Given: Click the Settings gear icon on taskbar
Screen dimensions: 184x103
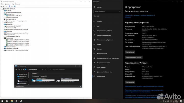Looking at the screenshot, I should pyautogui.click(x=16, y=101).
